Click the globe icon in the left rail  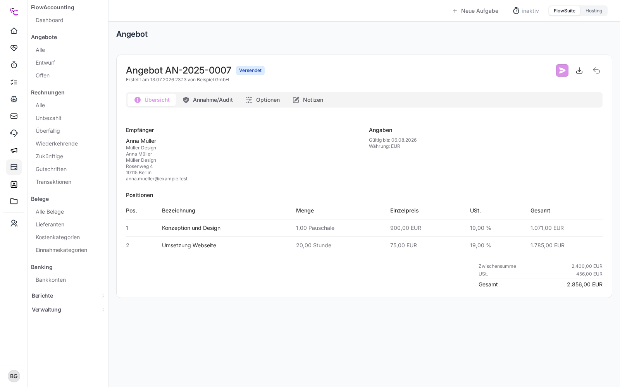click(x=14, y=99)
